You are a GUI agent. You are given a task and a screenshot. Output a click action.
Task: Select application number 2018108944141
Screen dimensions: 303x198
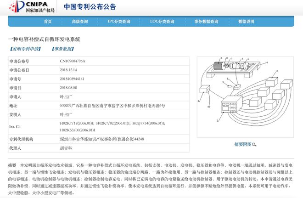pos(72,79)
